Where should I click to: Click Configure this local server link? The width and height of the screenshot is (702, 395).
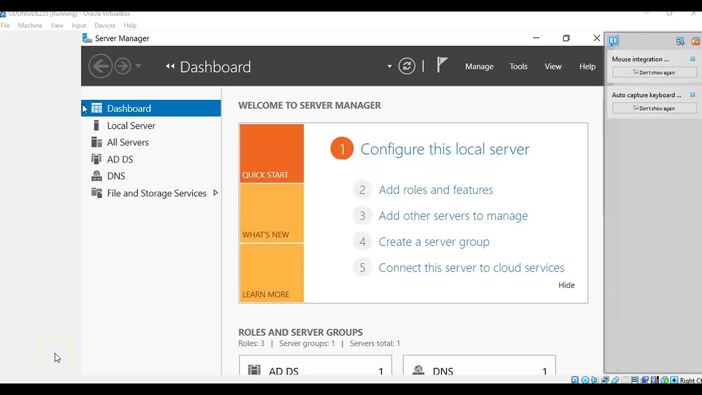(x=445, y=149)
